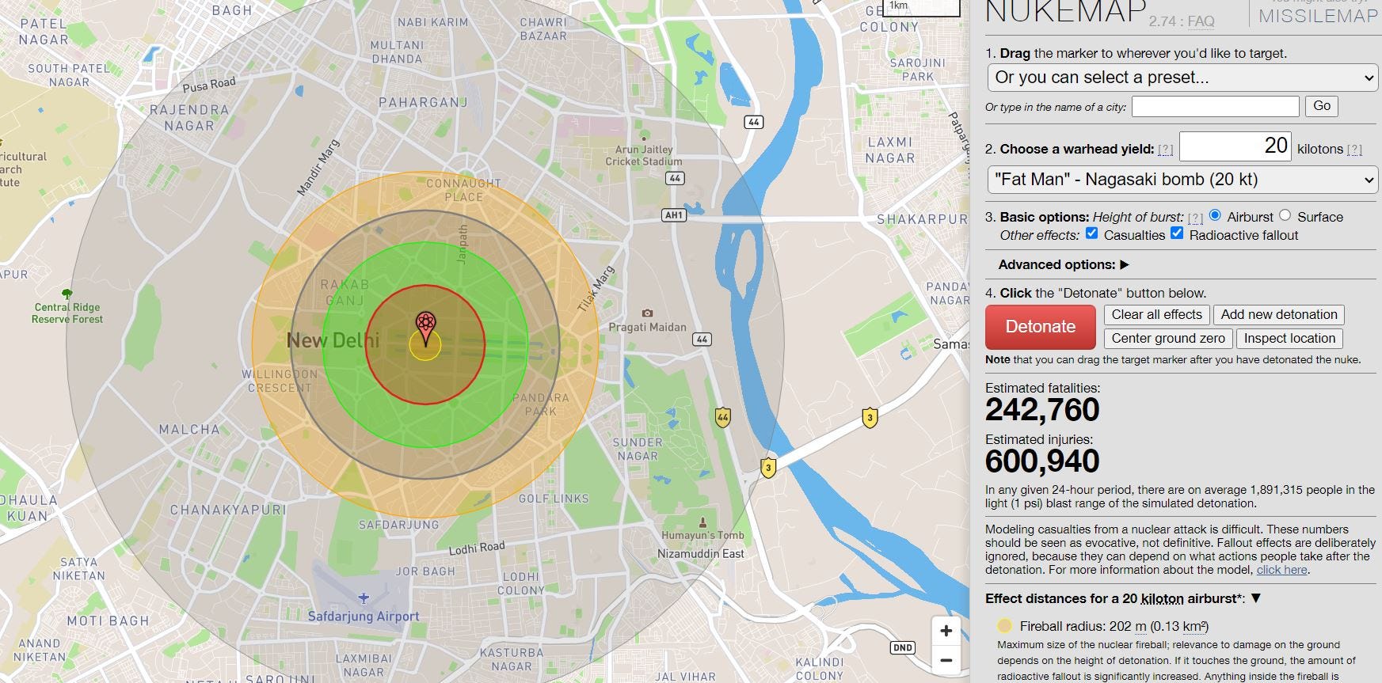This screenshot has height=683, width=1382.
Task: Click the Nizamuddin East map label
Action: [x=701, y=554]
